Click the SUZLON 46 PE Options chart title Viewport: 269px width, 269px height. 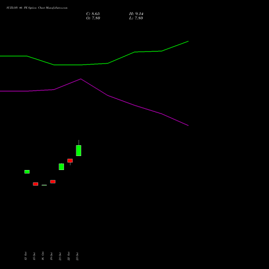(x=37, y=8)
